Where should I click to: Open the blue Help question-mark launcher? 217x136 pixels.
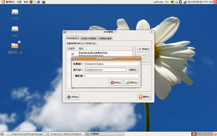(x=39, y=2)
